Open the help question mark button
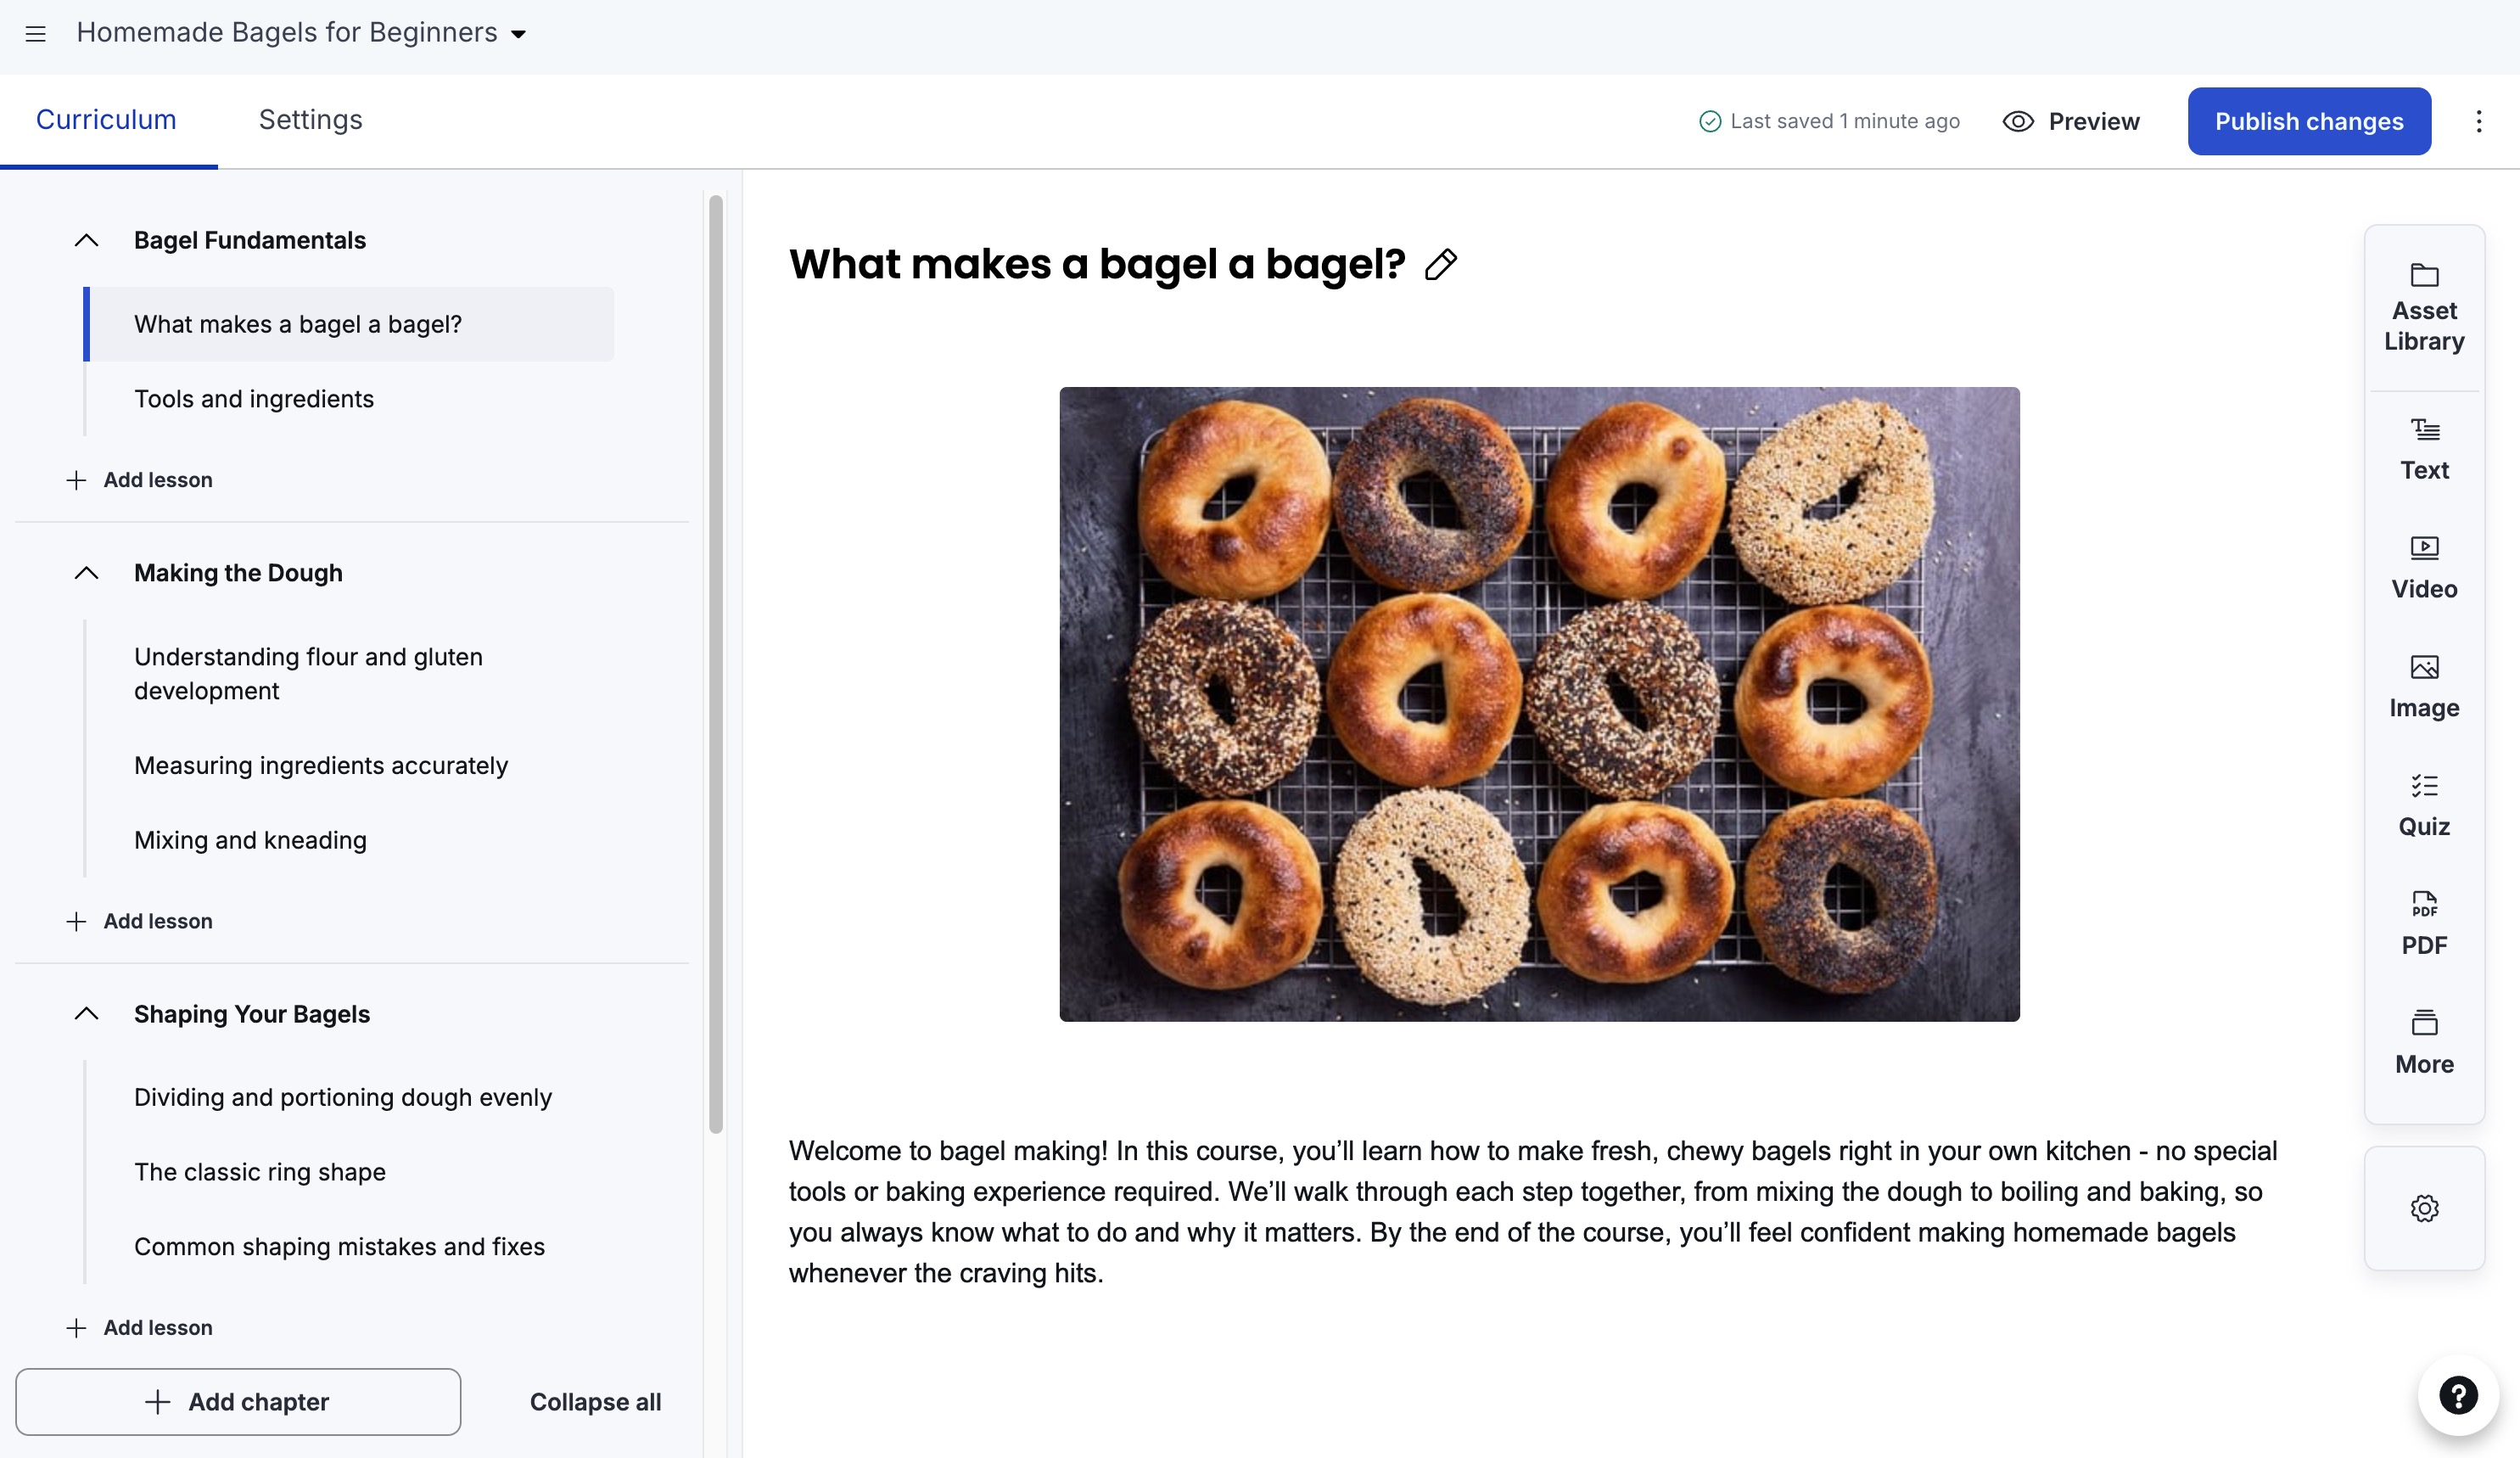This screenshot has height=1458, width=2520. coord(2458,1394)
